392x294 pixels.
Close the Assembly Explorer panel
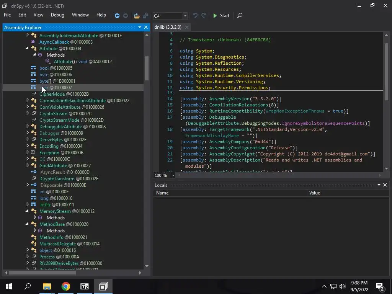(146, 27)
